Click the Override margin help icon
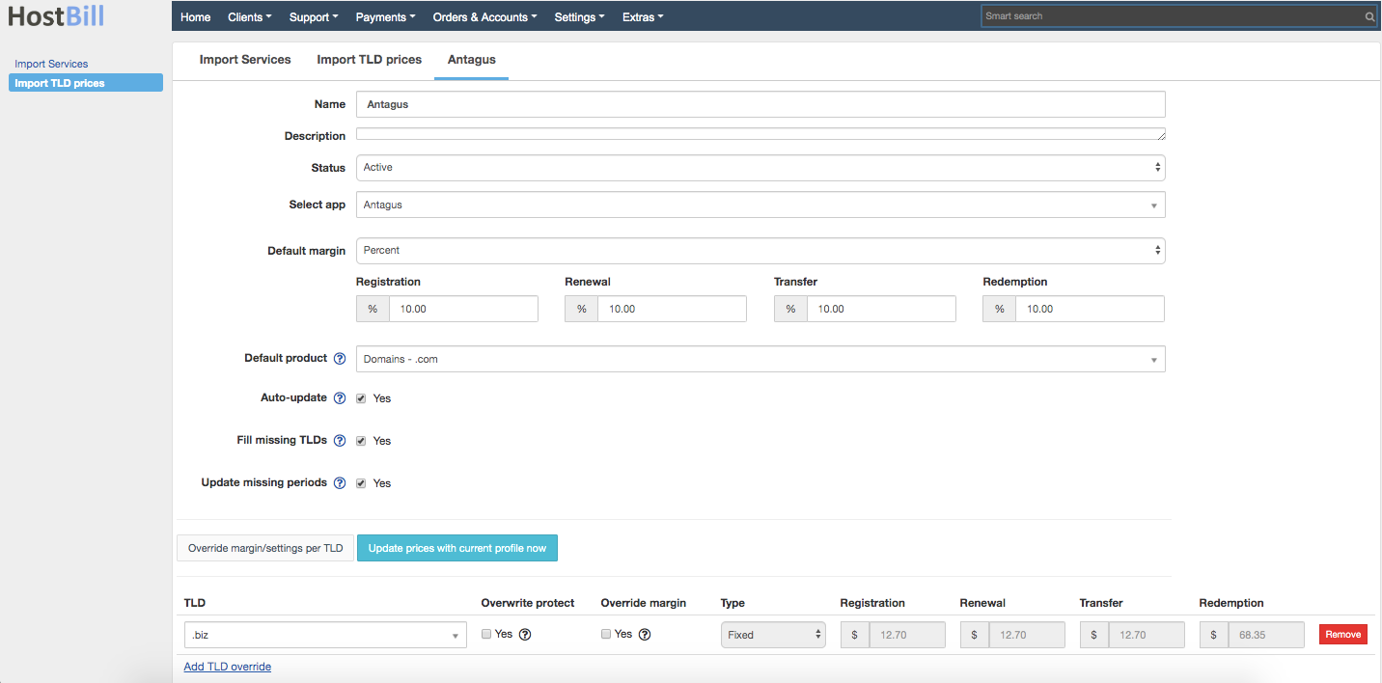1382x683 pixels. (x=644, y=634)
